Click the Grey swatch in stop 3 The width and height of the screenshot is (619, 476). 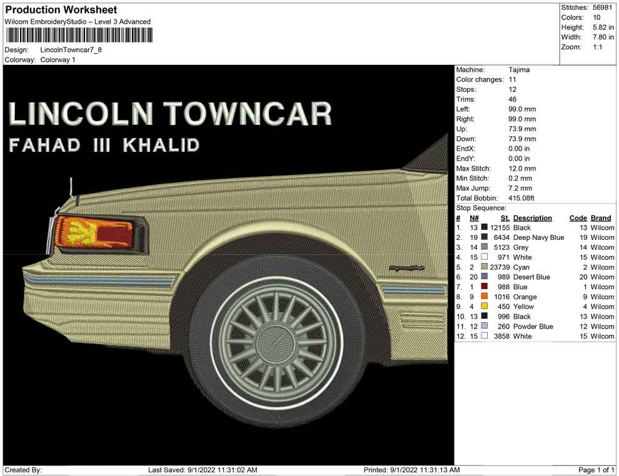(x=485, y=247)
